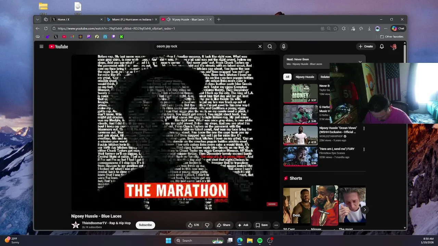Open the X bookmark in the favorites bar
Image resolution: width=438 pixels, height=246 pixels.
click(x=56, y=37)
